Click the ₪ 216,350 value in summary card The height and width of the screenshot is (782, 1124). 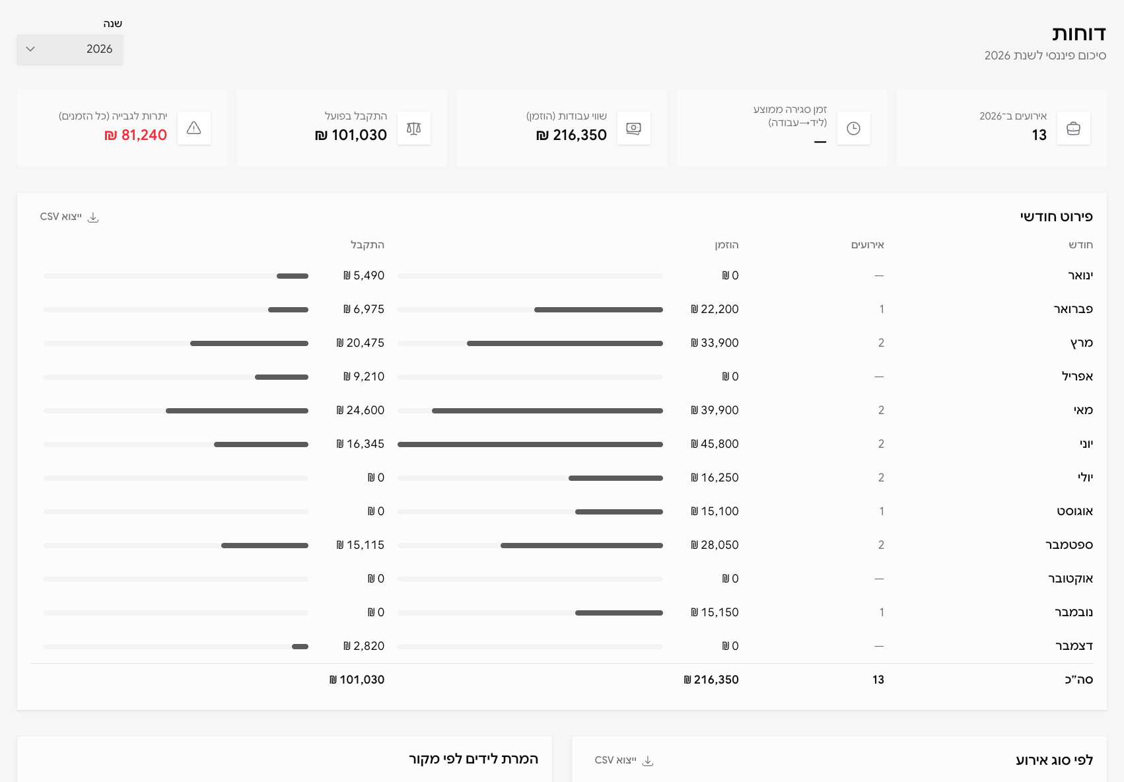[571, 135]
